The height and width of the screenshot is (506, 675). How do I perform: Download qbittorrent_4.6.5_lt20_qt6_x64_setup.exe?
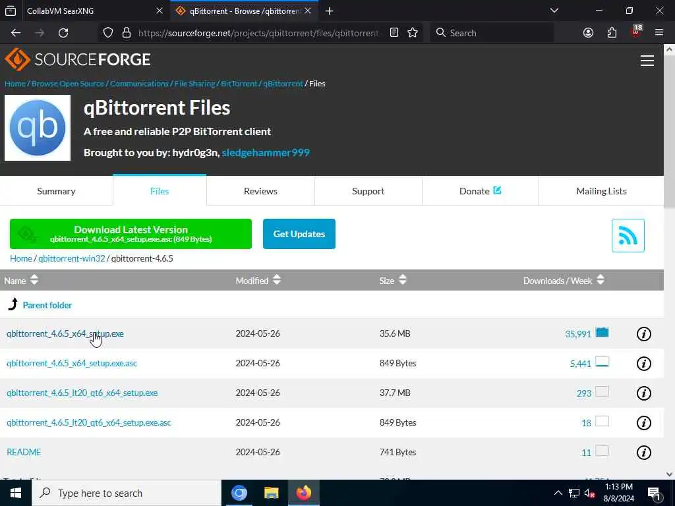tap(82, 393)
